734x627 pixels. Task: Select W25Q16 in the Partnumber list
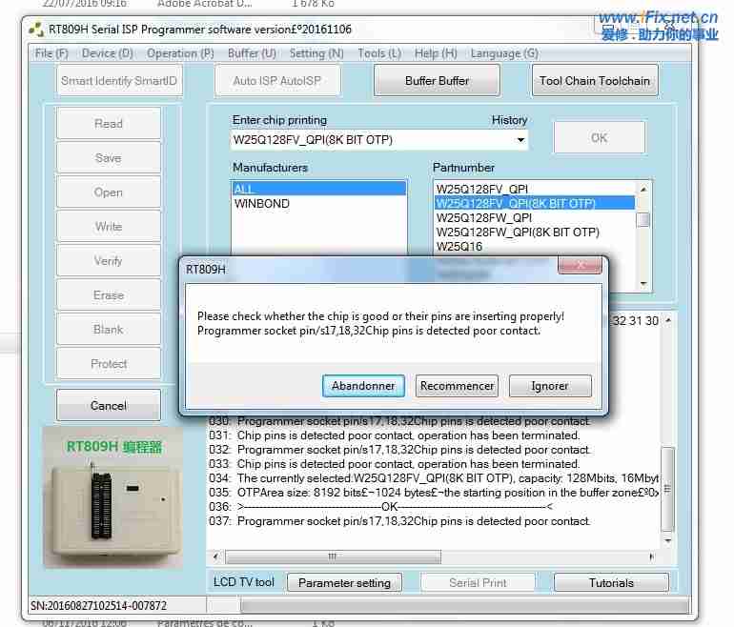459,247
